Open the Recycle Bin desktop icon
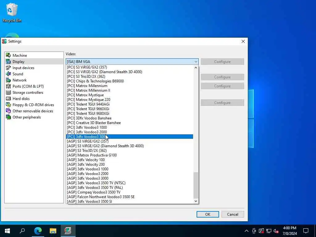316x237 pixels. [12, 12]
